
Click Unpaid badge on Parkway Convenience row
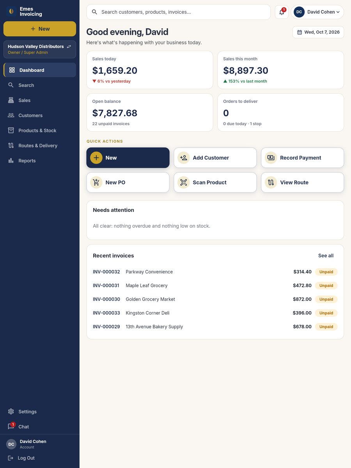coord(326,272)
